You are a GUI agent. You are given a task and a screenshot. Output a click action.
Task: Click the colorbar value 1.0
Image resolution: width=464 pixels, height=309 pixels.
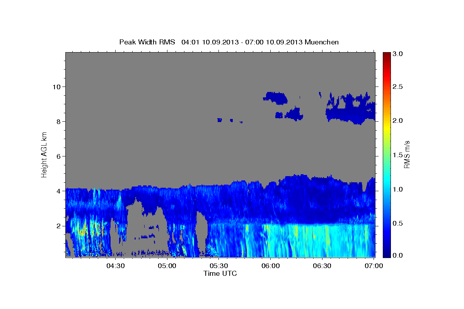pyautogui.click(x=398, y=189)
